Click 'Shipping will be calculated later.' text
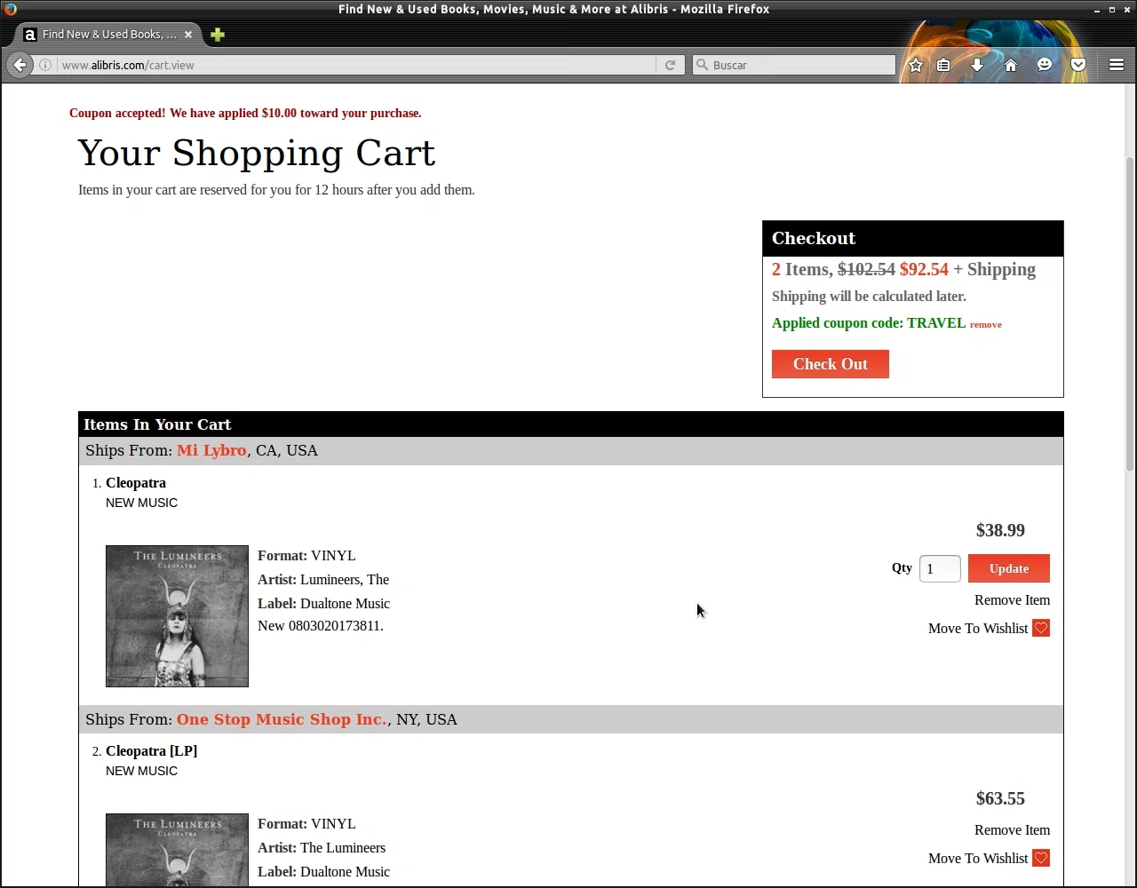Viewport: 1137px width, 888px height. (869, 297)
